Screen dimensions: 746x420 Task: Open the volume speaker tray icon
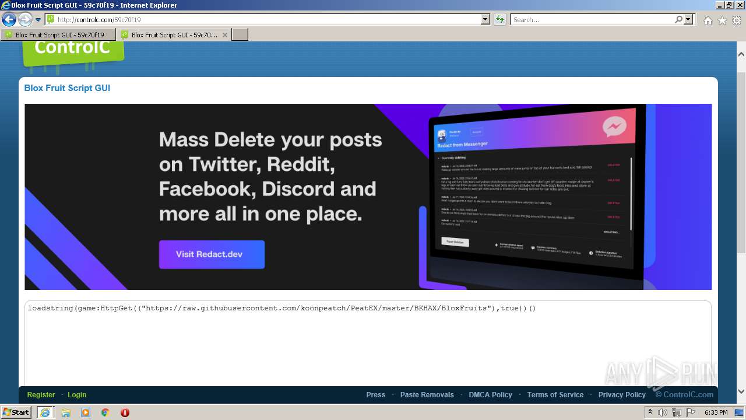click(x=663, y=412)
